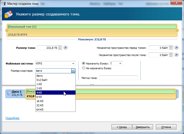
Task: Click arrow icon next to unallocated space after volume
Action: coord(176,55)
